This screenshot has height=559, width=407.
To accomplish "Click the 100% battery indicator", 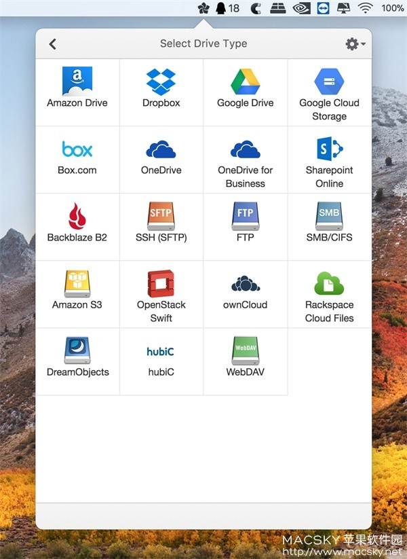I will coord(392,8).
